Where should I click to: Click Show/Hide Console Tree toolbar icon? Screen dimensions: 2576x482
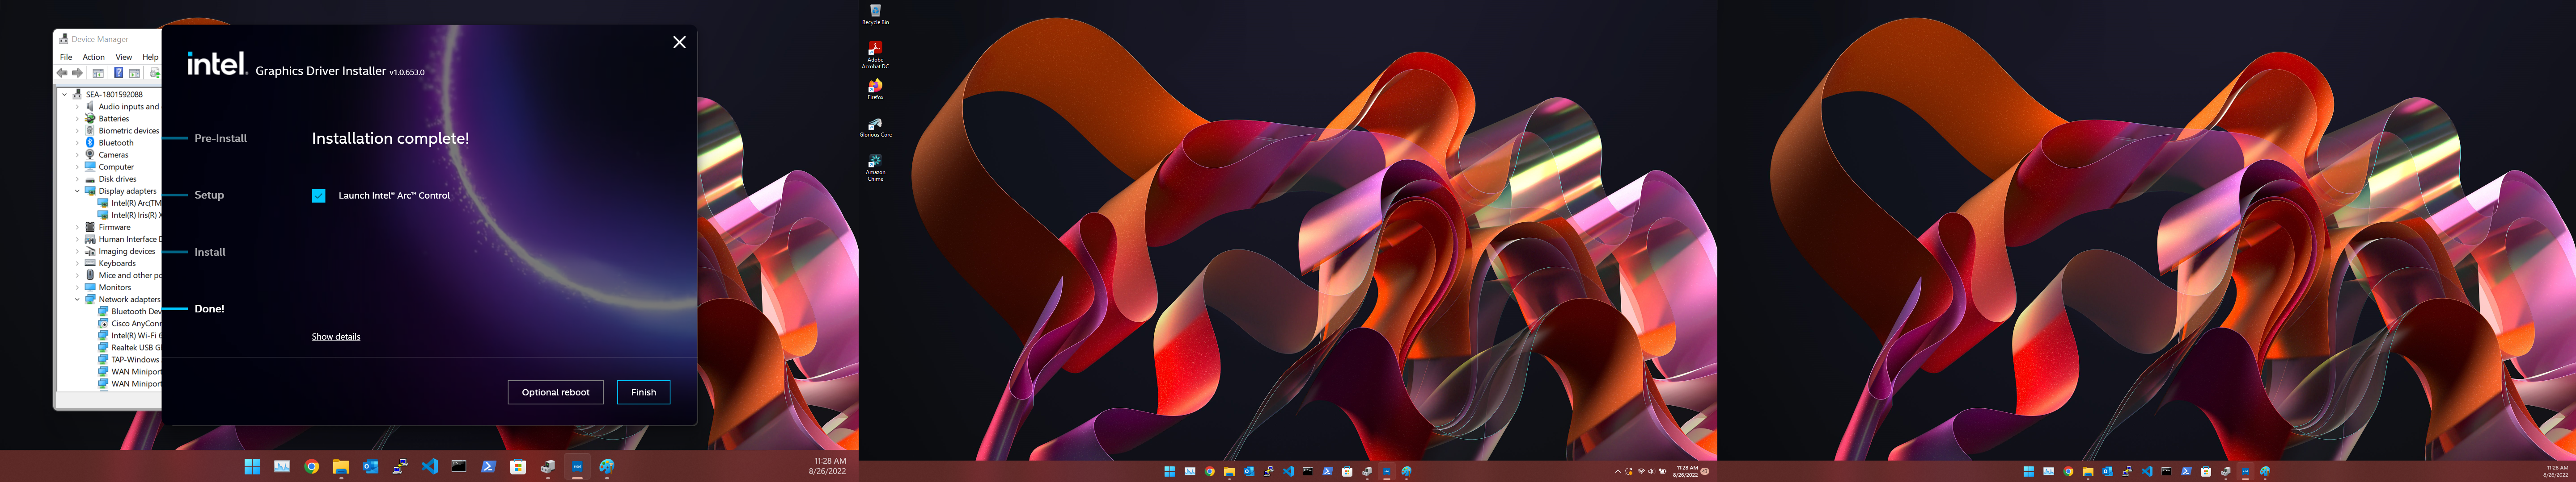[x=98, y=73]
